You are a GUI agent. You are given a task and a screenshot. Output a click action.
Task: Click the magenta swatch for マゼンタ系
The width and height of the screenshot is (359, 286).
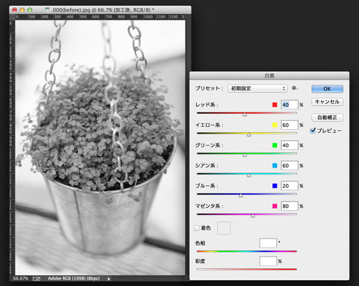275,206
